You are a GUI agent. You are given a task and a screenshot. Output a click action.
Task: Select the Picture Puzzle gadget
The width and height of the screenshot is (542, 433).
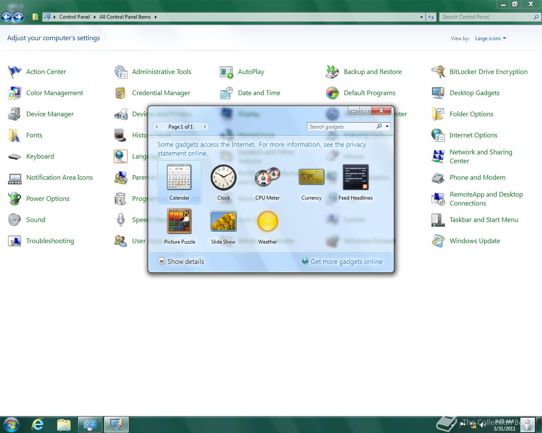click(x=180, y=226)
